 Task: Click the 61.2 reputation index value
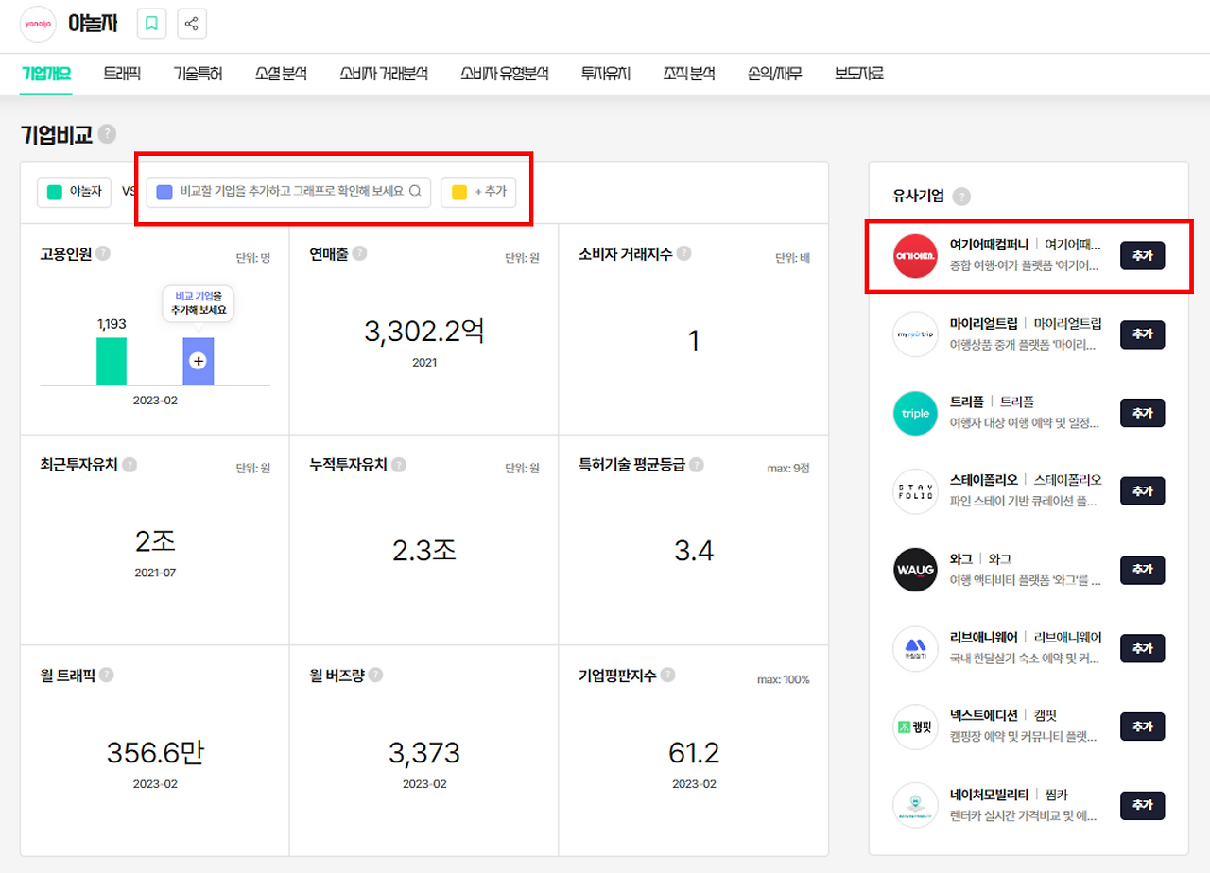point(694,753)
